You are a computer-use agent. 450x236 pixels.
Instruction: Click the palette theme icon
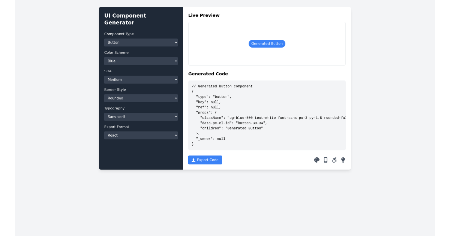(316, 160)
